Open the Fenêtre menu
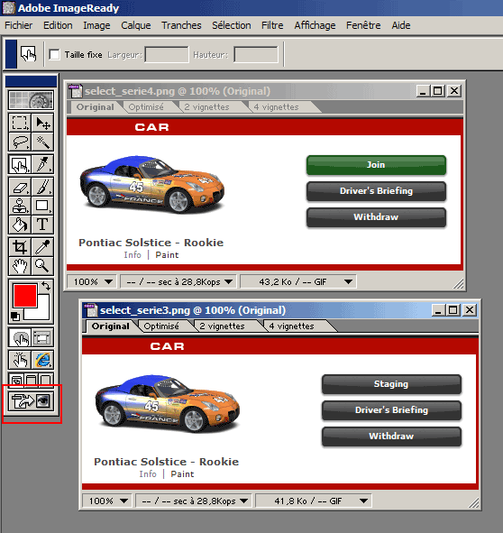Image resolution: width=503 pixels, height=533 pixels. (x=363, y=25)
